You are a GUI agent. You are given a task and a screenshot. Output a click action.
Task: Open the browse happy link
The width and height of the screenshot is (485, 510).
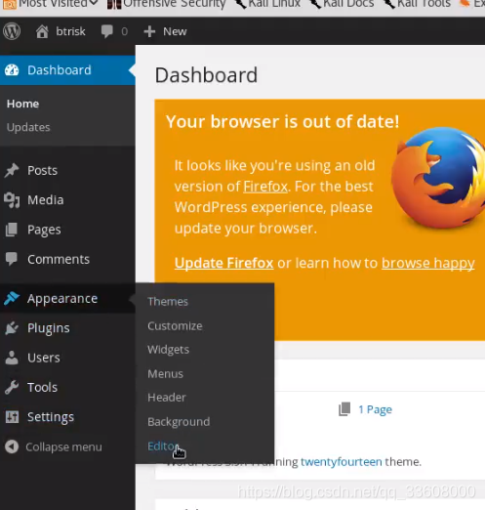coord(428,263)
